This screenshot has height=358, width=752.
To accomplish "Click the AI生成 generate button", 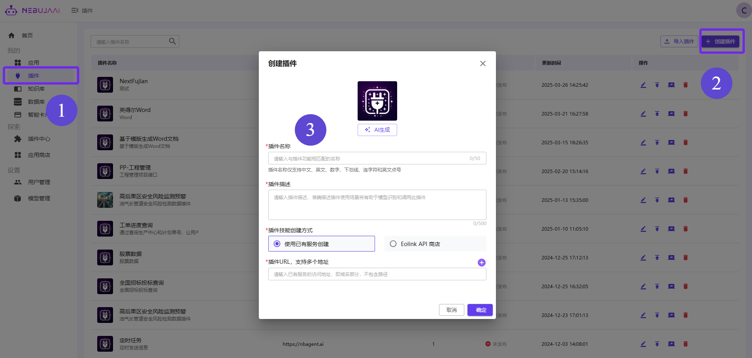I will click(x=377, y=130).
